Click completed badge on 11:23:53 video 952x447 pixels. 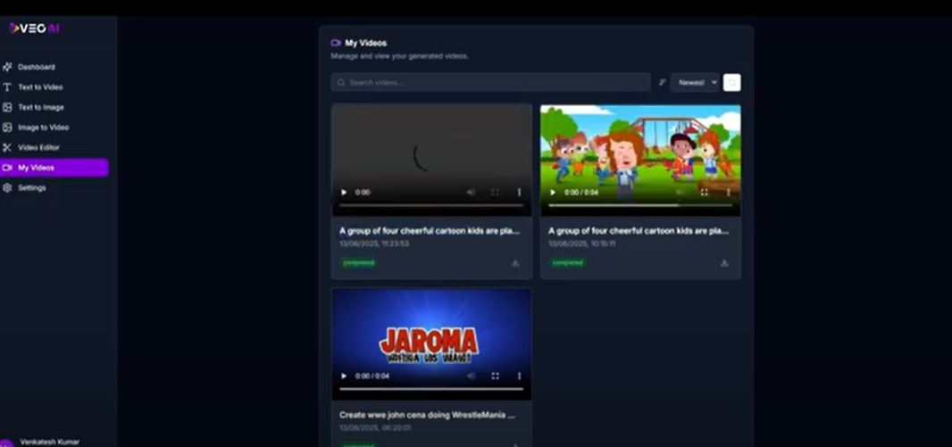point(359,263)
